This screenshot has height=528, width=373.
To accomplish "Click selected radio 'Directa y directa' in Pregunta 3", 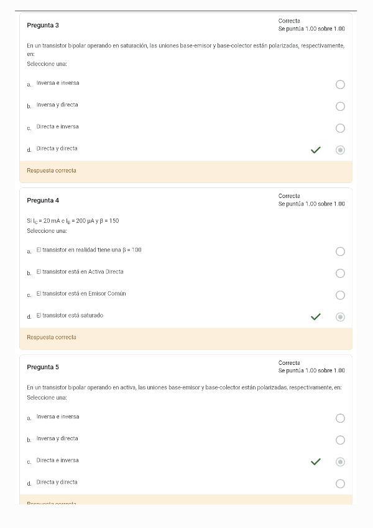I will click(x=340, y=150).
